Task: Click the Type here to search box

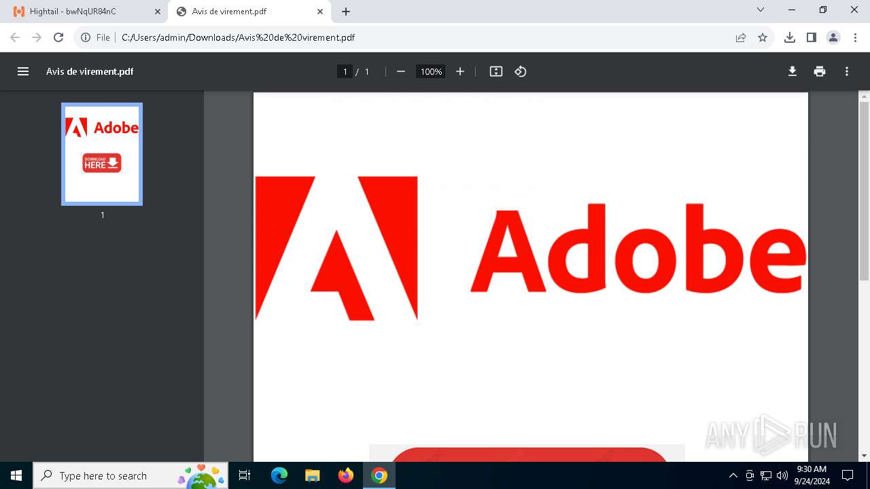Action: coord(130,475)
